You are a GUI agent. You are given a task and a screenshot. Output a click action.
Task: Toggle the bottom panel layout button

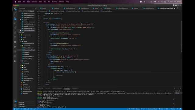176,5
